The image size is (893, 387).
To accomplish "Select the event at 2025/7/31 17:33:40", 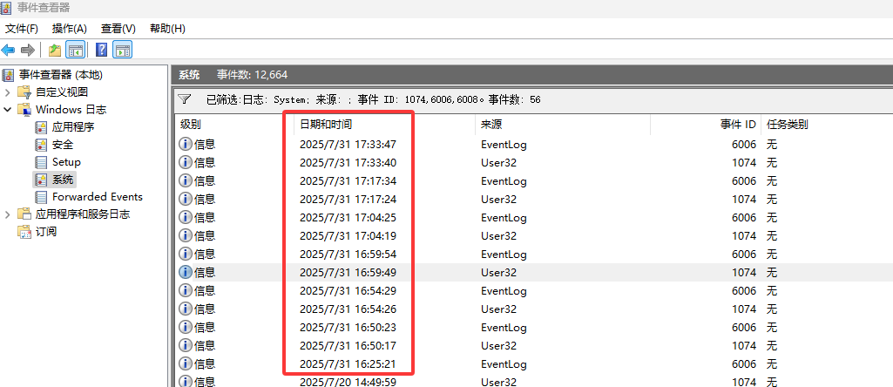I will pyautogui.click(x=534, y=163).
